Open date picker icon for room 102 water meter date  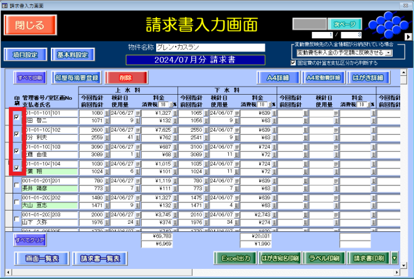[x=139, y=130]
